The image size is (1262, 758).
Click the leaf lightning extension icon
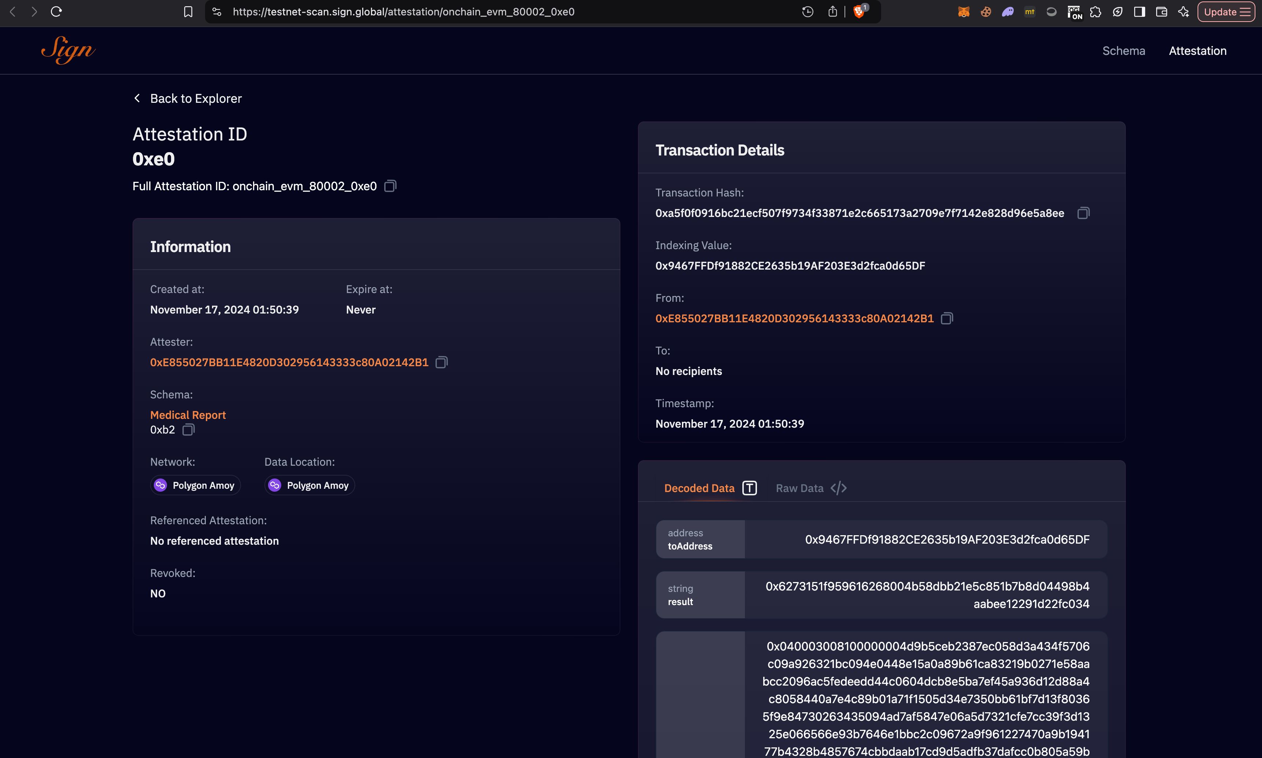coord(1117,12)
